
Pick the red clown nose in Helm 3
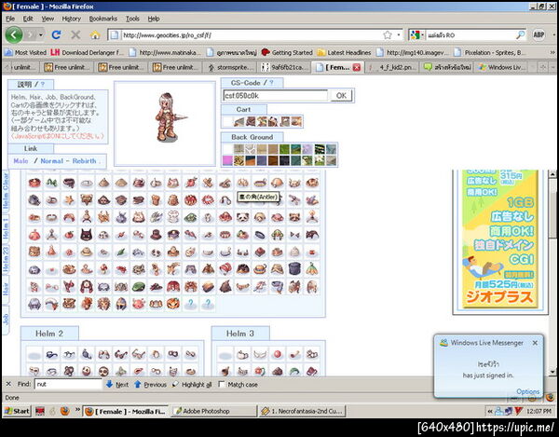(x=278, y=354)
